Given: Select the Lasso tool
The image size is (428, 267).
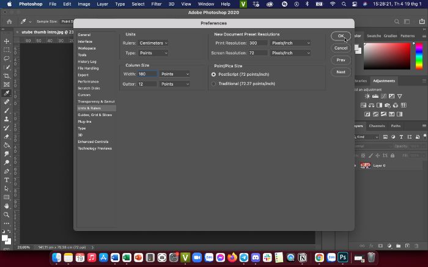Looking at the screenshot, I should (7, 59).
